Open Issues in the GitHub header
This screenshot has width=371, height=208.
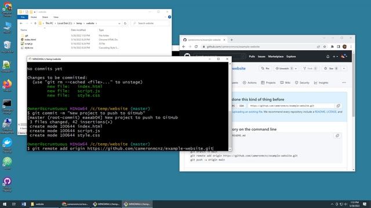(x=261, y=57)
